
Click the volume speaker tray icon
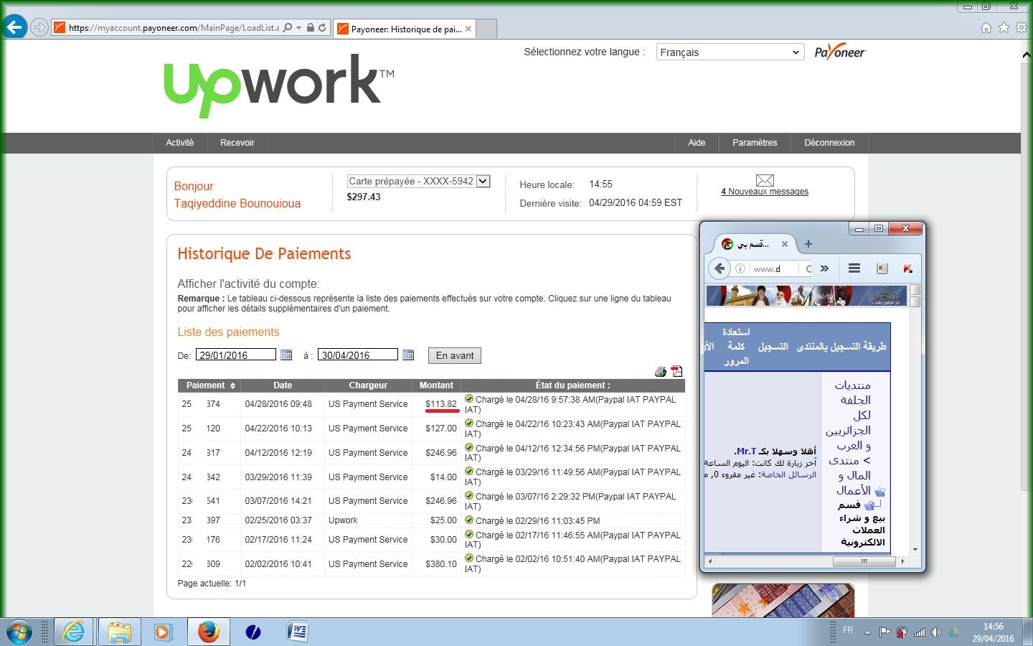(x=936, y=632)
